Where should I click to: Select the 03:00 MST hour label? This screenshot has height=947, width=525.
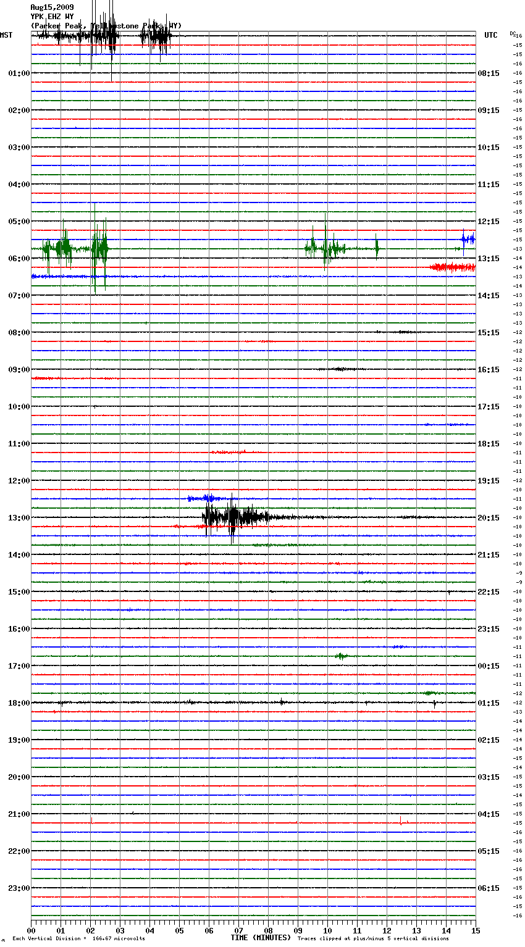[x=19, y=148]
